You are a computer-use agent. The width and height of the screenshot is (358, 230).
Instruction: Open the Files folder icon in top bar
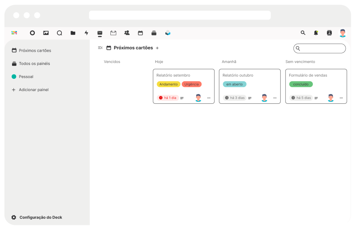coord(73,33)
